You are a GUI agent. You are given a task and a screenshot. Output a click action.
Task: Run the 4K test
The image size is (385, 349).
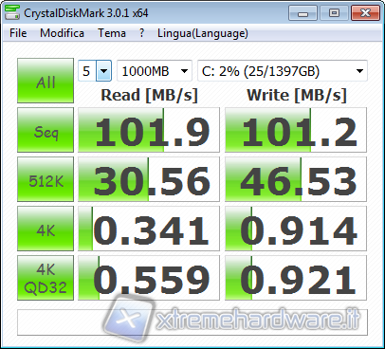coord(46,229)
